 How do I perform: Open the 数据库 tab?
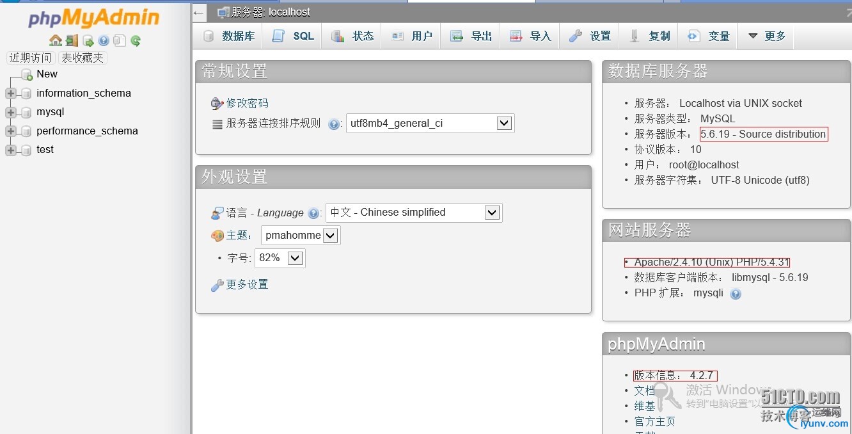(x=228, y=36)
